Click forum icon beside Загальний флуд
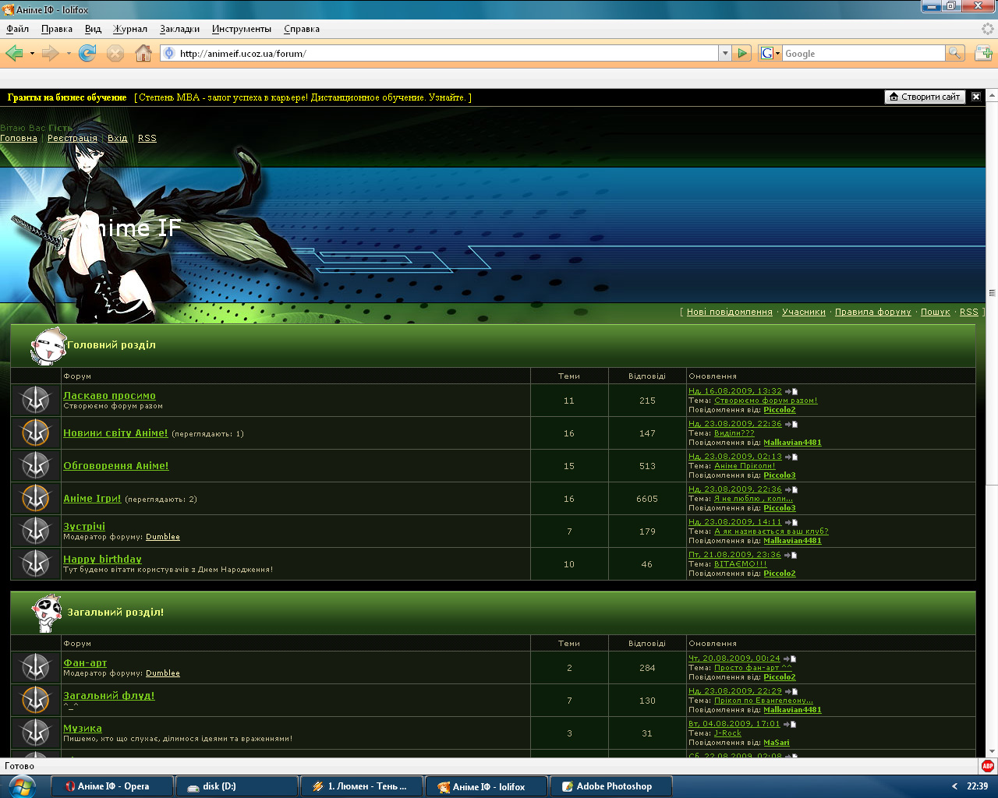 point(36,700)
